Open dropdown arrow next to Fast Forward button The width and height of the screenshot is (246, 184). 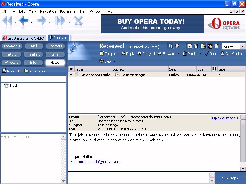point(69,22)
